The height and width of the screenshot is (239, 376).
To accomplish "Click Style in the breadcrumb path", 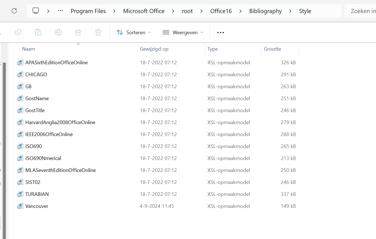I will click(305, 11).
